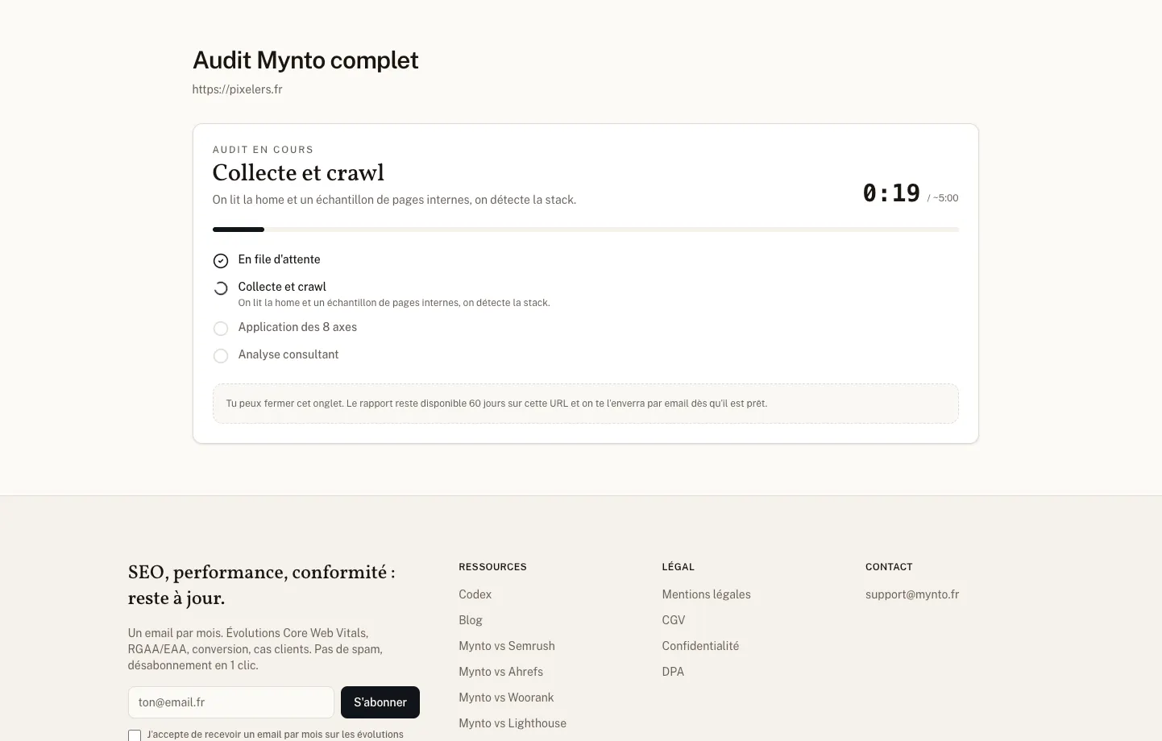Screen dimensions: 1162x741
Task: Click the 0:19 elapsed timer
Action: pyautogui.click(x=891, y=193)
